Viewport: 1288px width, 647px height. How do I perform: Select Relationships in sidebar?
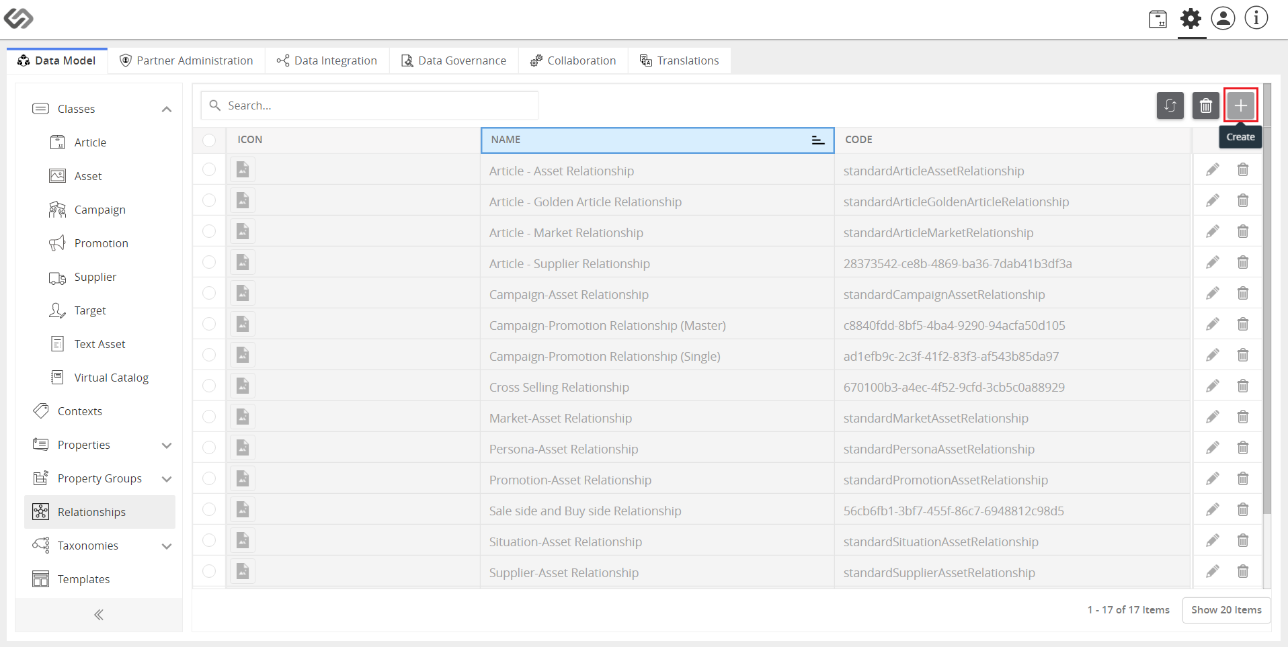click(99, 512)
